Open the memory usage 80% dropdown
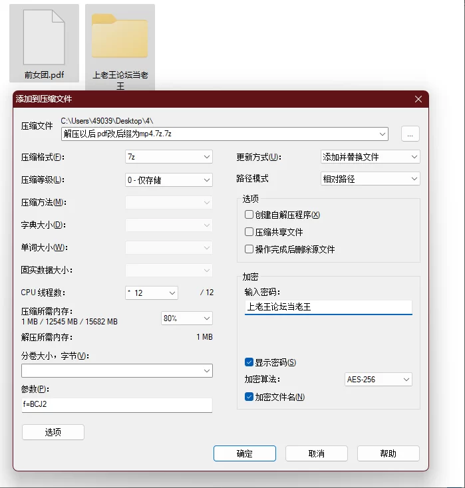This screenshot has width=465, height=488. click(187, 318)
